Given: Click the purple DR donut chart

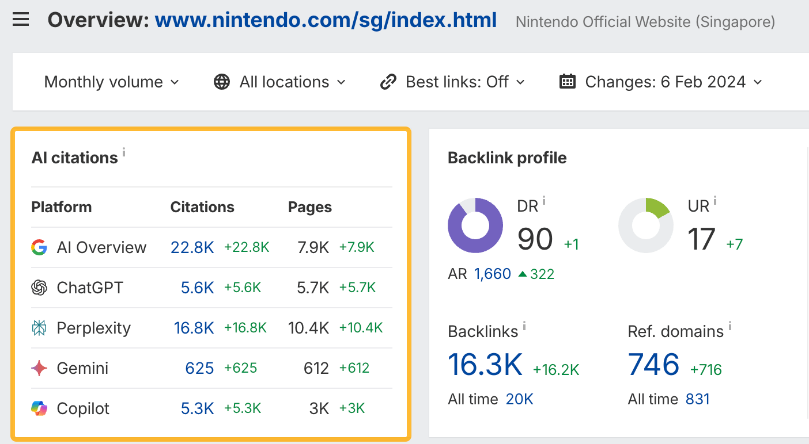Looking at the screenshot, I should click(x=475, y=225).
